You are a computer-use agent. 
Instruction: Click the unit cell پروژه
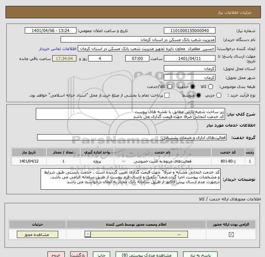(x=97, y=161)
